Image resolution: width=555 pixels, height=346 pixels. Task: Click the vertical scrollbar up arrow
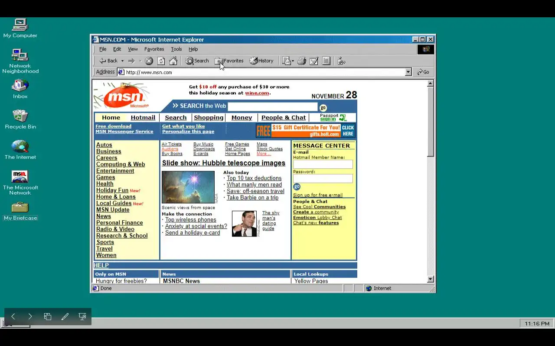click(x=431, y=83)
